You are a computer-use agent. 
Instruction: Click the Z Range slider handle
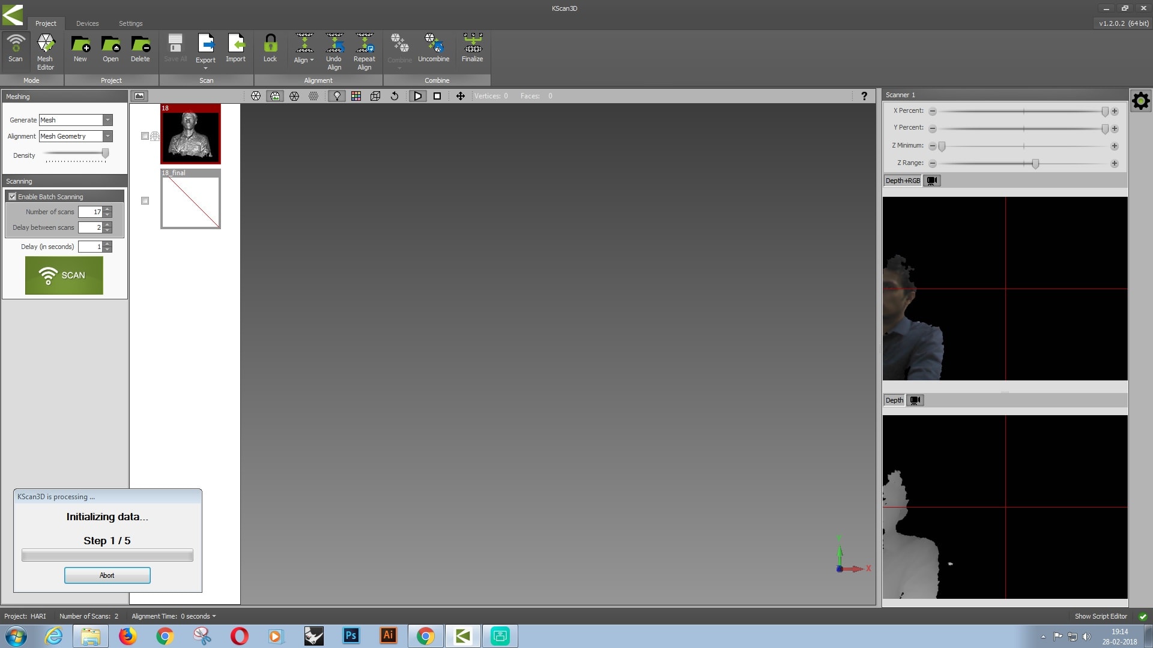[1035, 163]
